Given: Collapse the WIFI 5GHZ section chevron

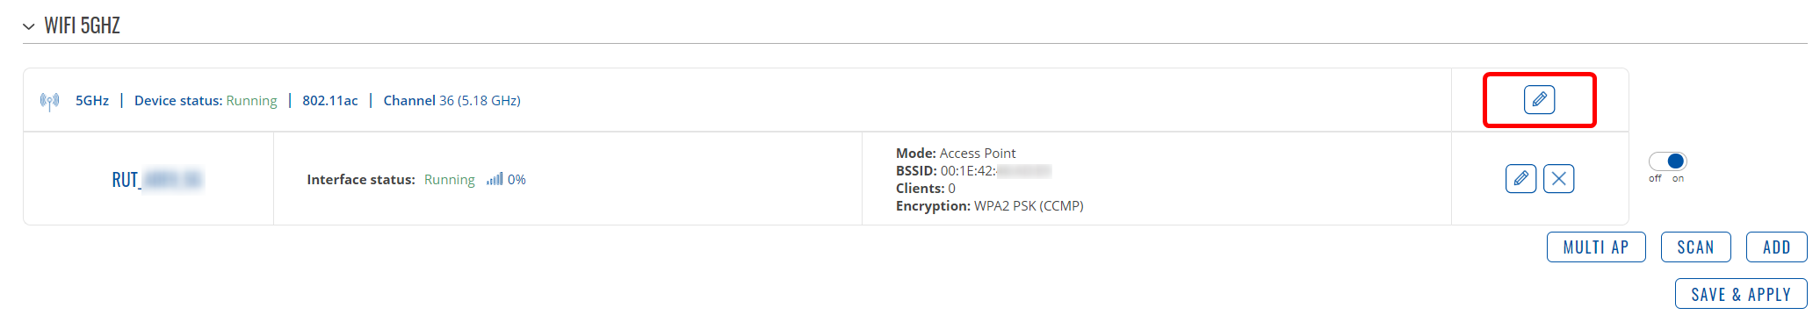Looking at the screenshot, I should pos(29,26).
